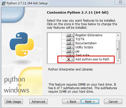Click the feature list scroll up arrow

coord(118,35)
